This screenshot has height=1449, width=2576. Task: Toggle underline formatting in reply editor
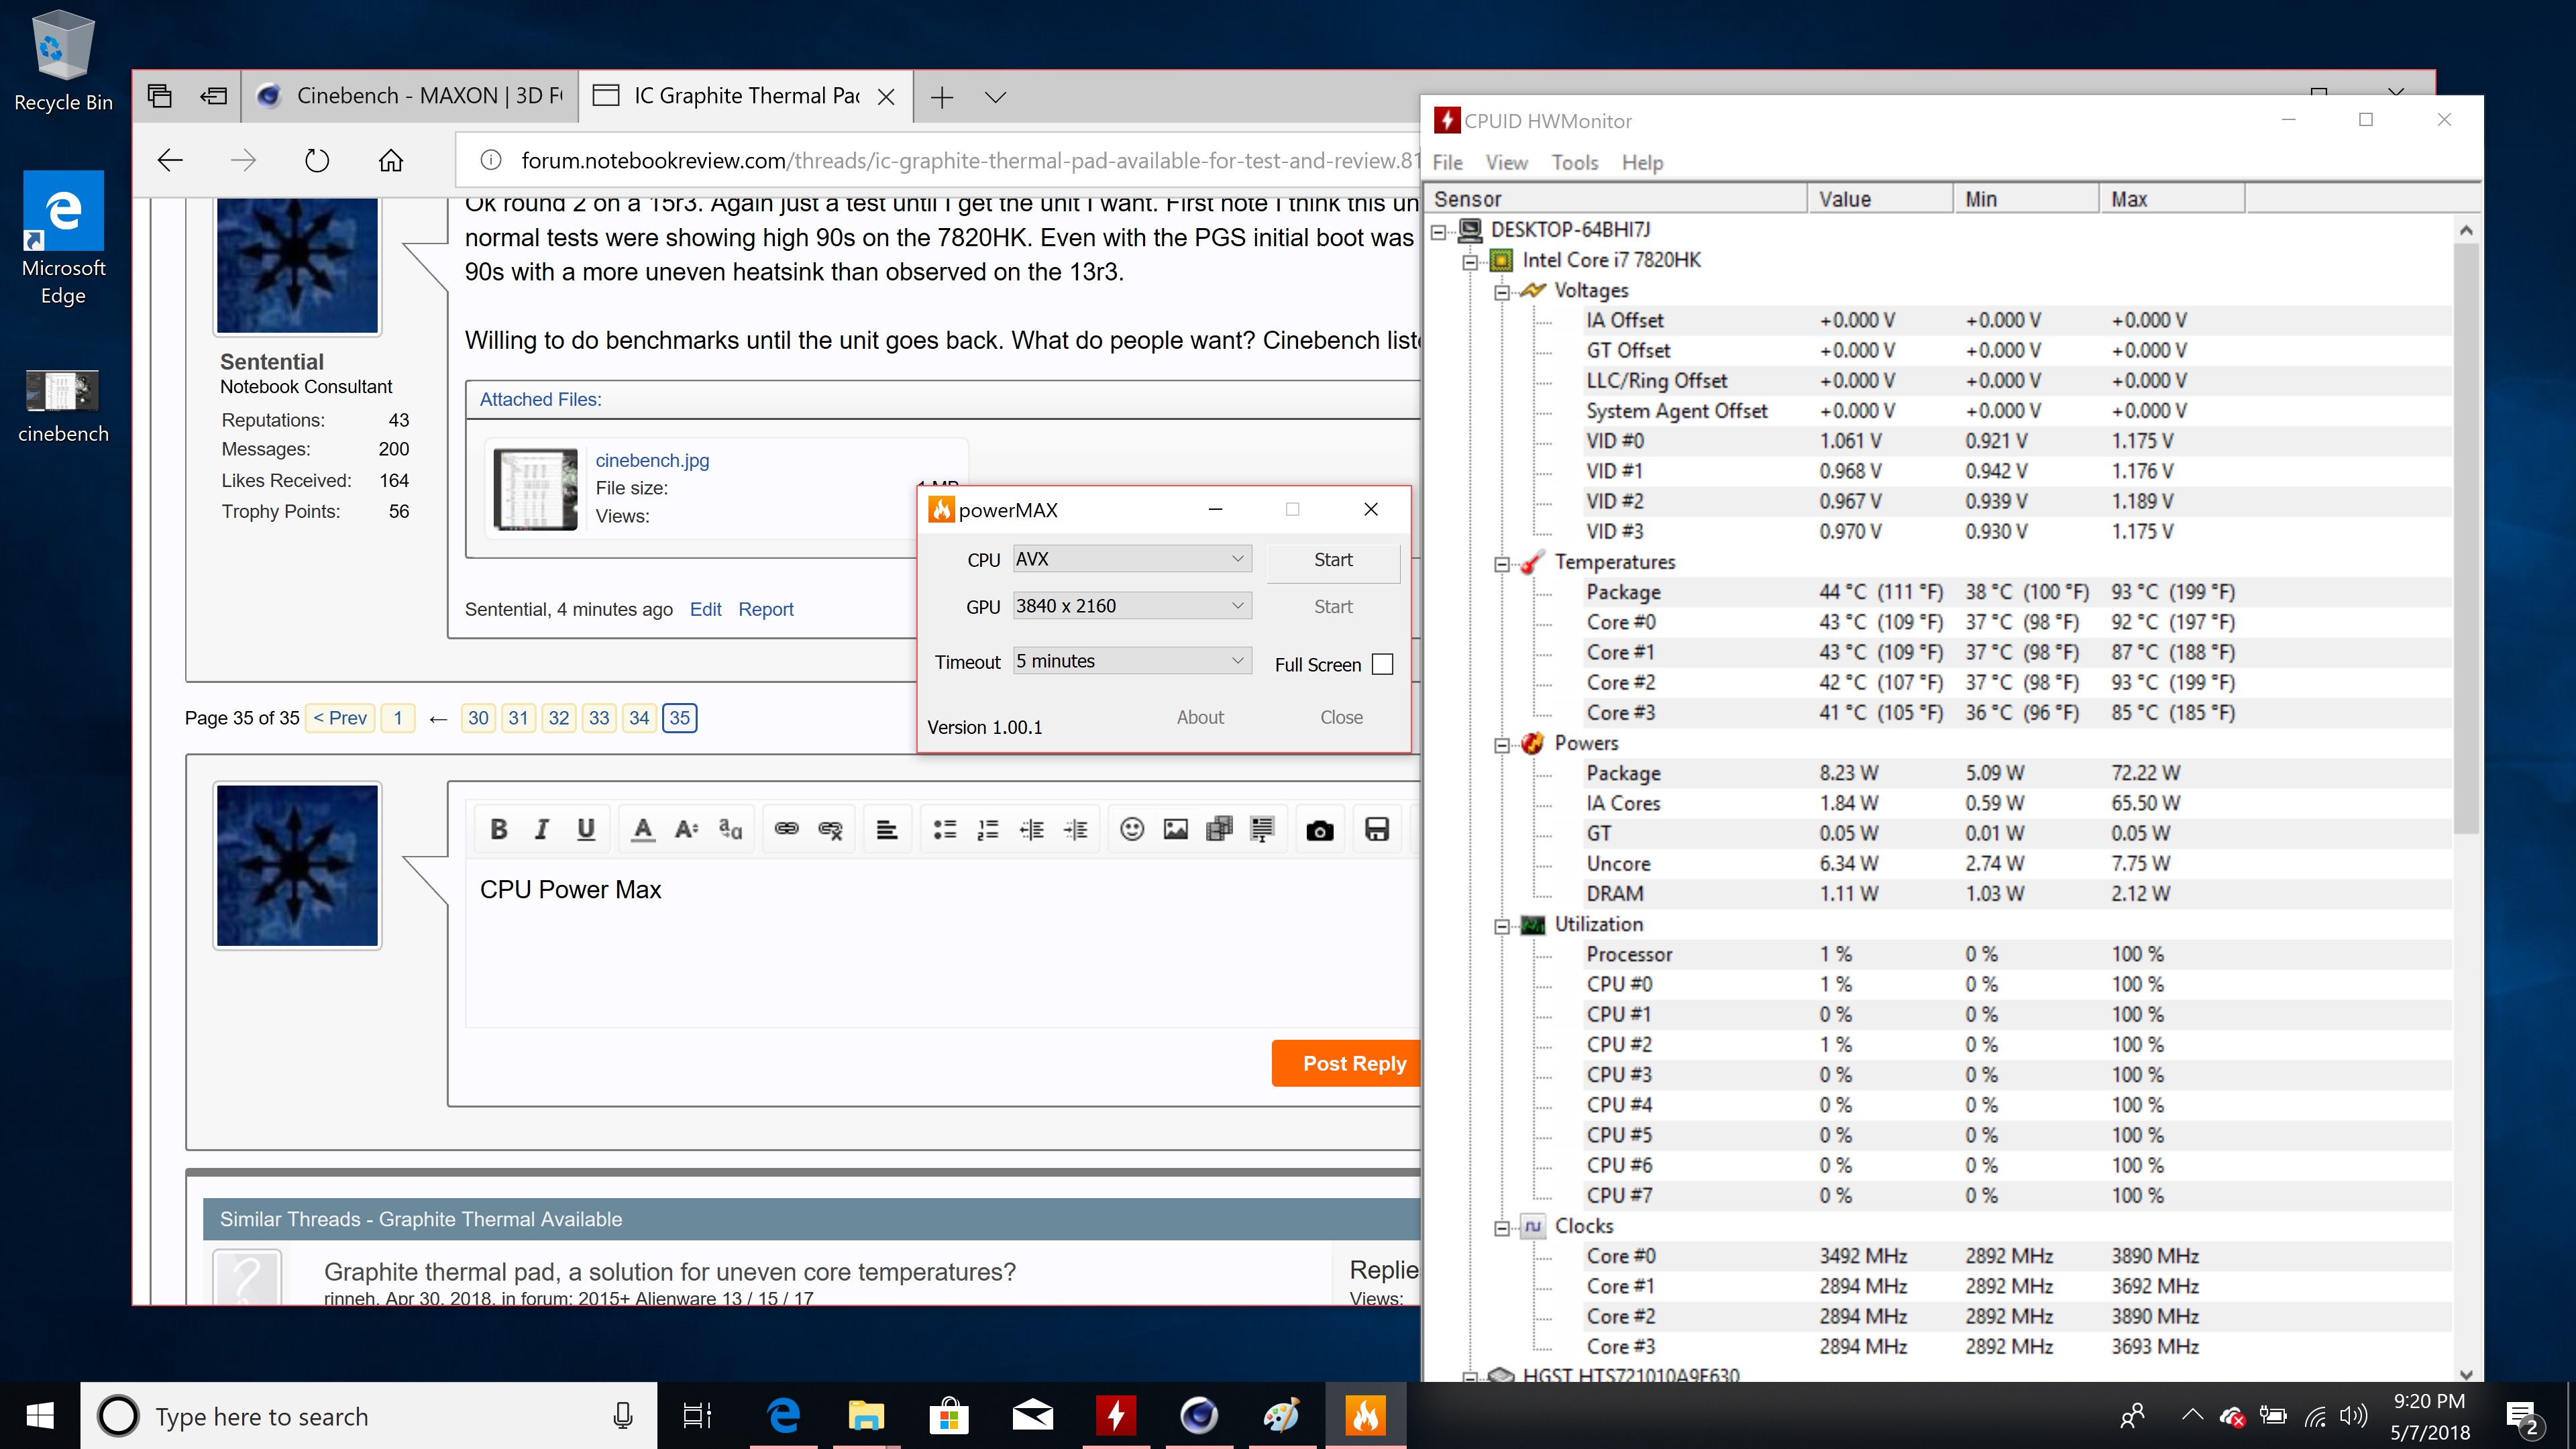586,829
